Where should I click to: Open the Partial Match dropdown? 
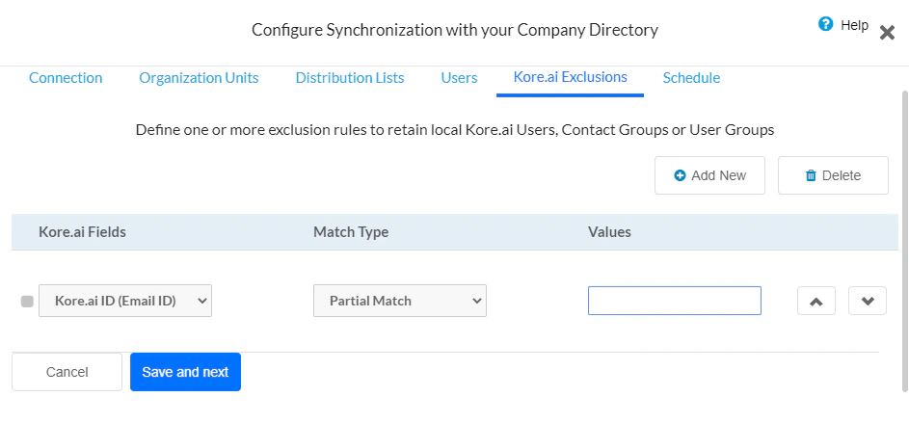click(x=399, y=301)
